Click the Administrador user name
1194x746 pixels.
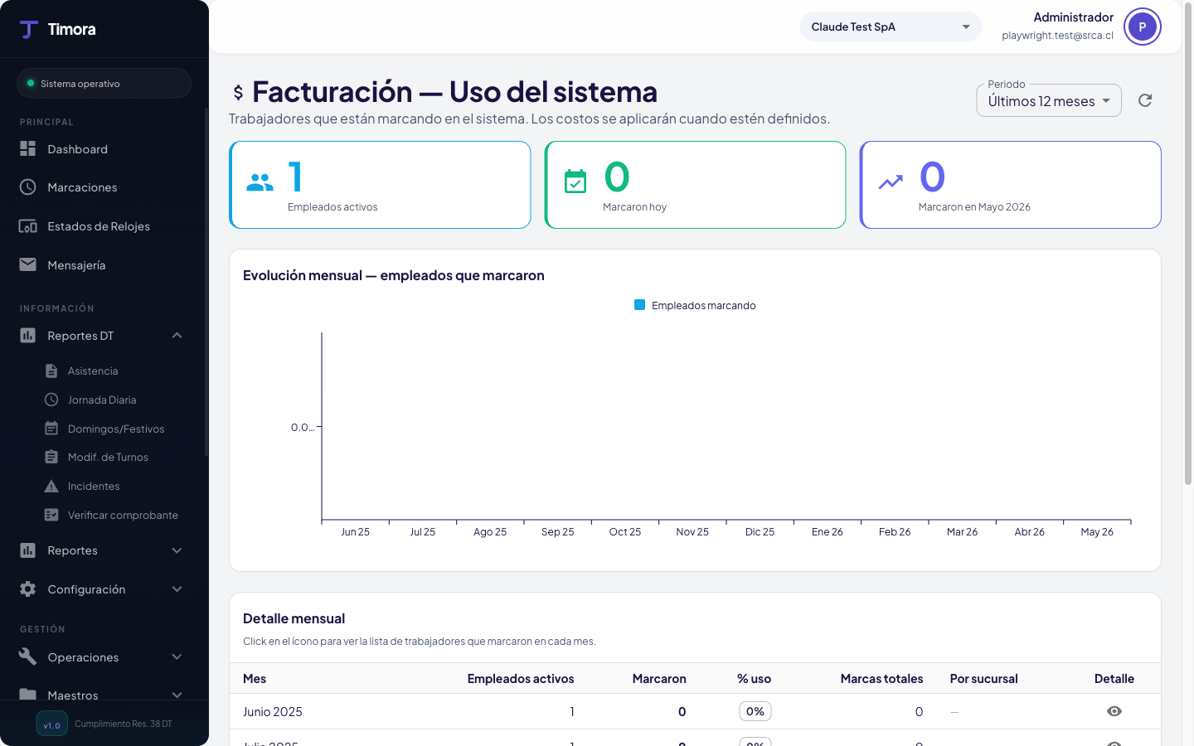(x=1074, y=17)
